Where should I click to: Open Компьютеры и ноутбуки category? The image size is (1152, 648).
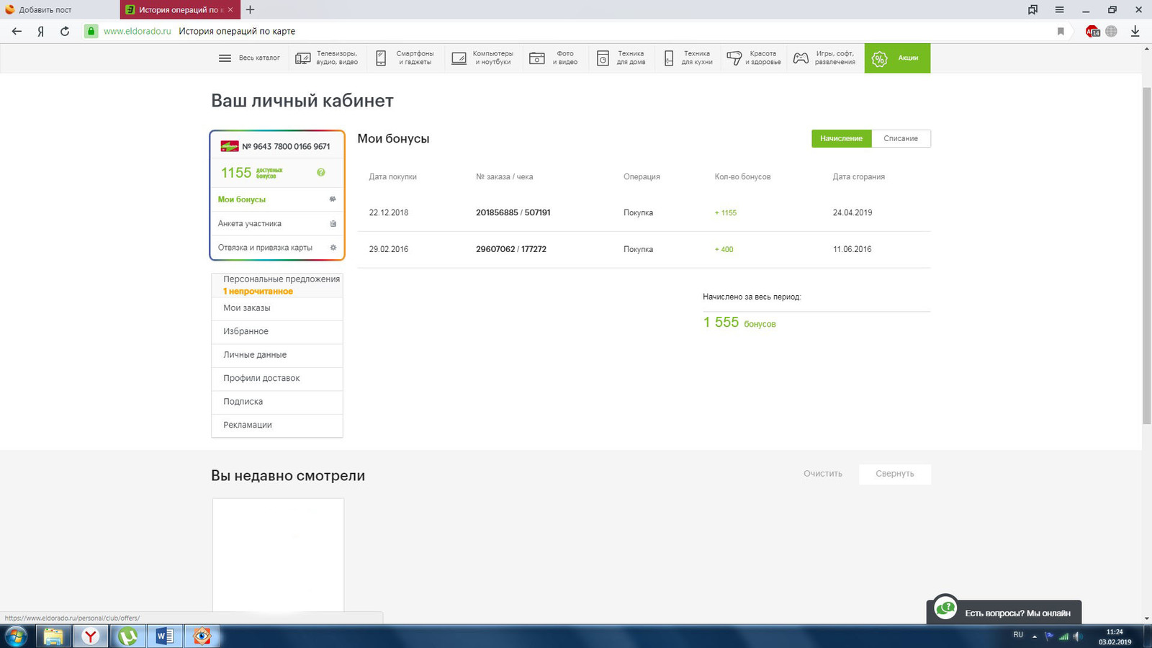point(482,58)
